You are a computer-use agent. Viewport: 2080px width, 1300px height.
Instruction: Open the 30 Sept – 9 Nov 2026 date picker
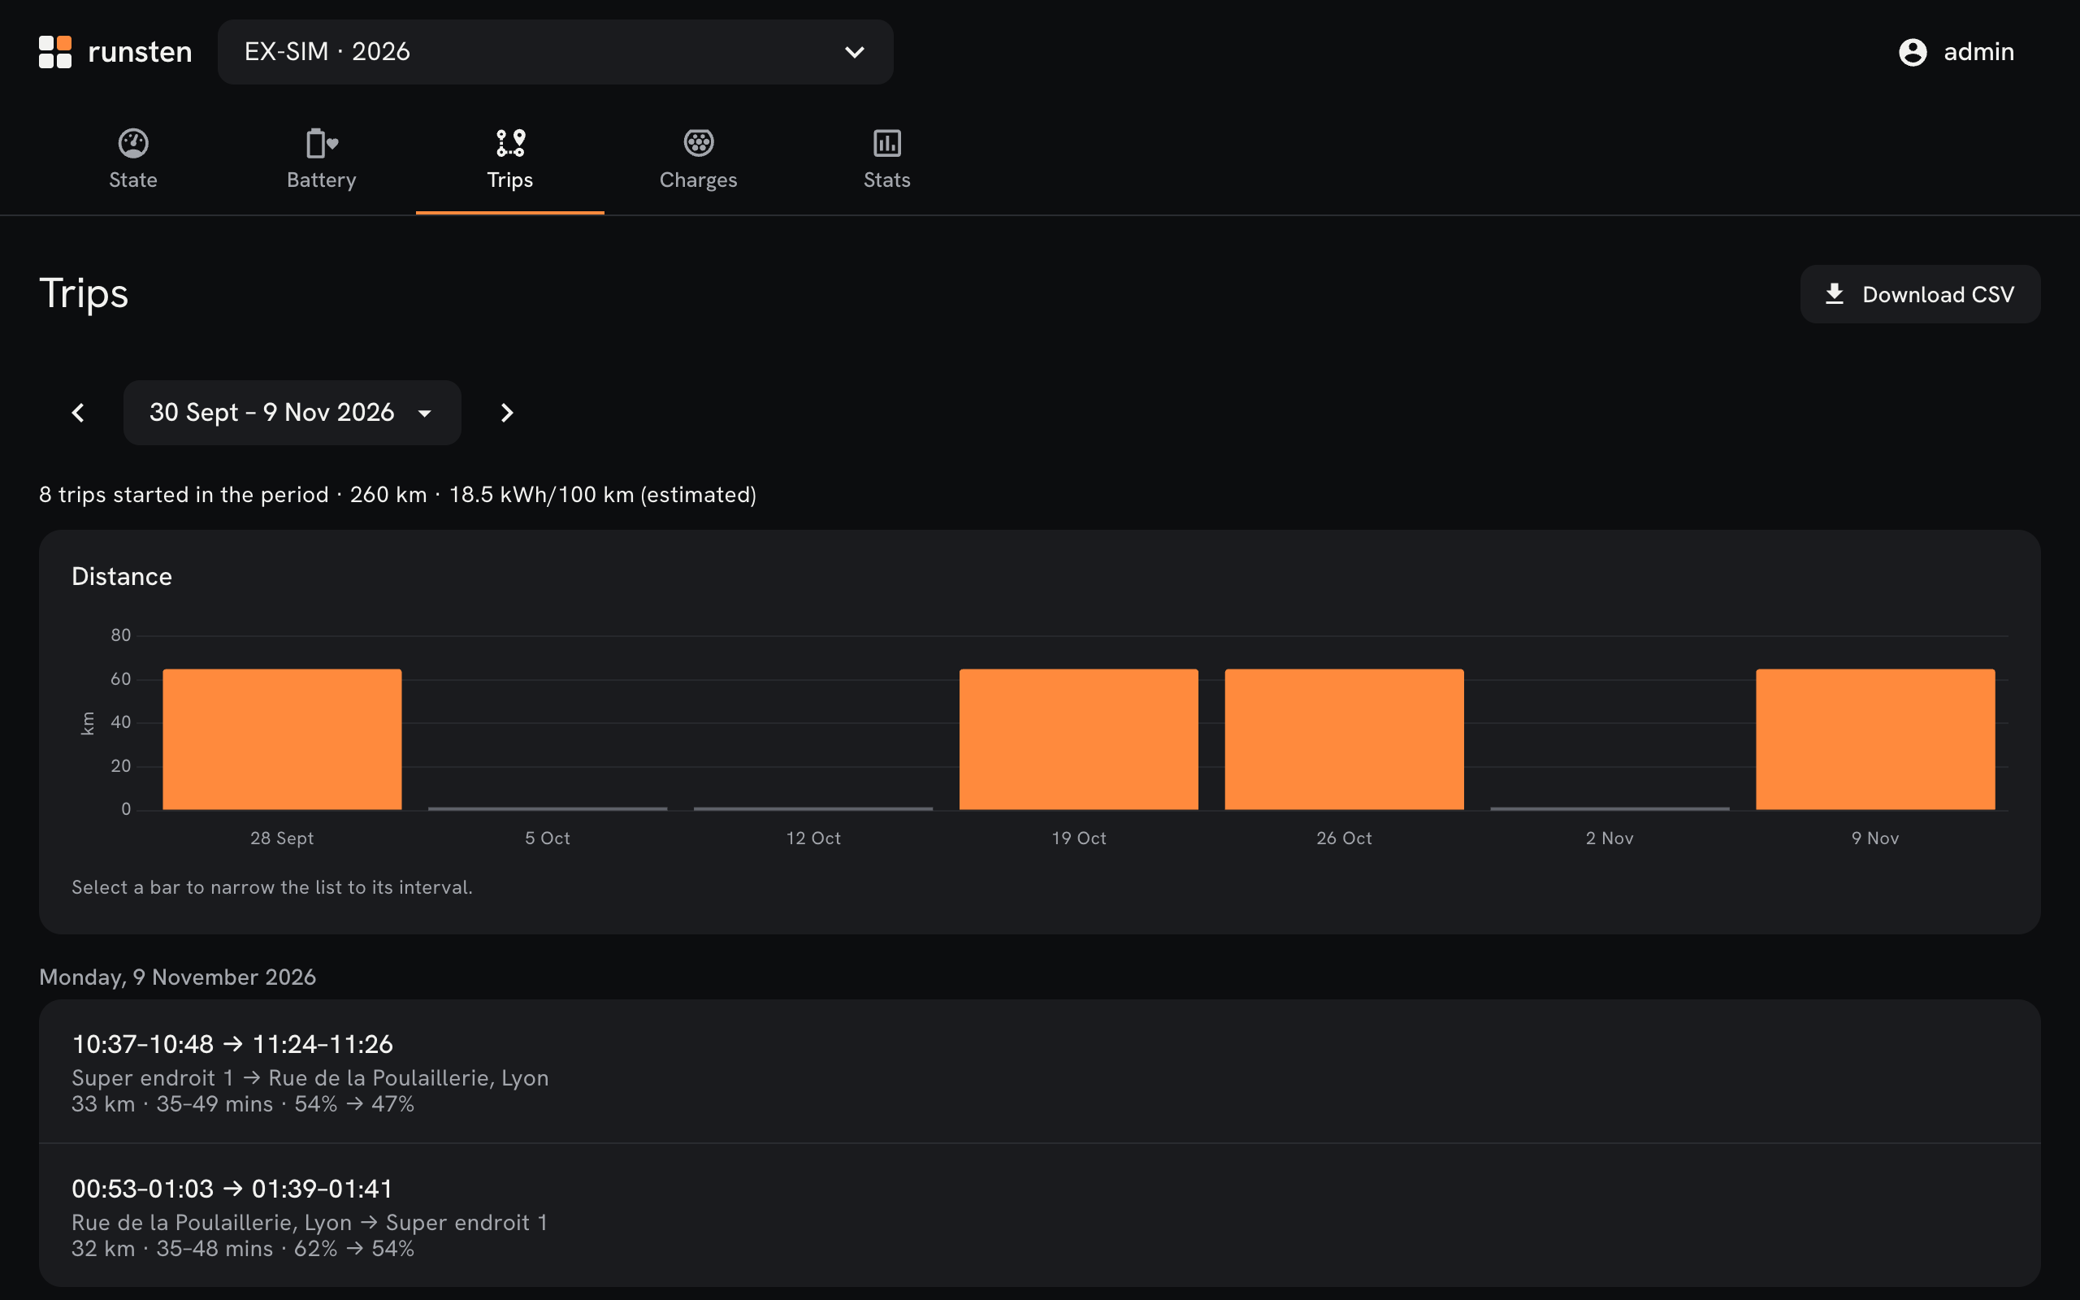[292, 413]
